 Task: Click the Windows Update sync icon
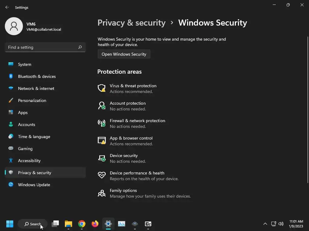[x=11, y=184]
